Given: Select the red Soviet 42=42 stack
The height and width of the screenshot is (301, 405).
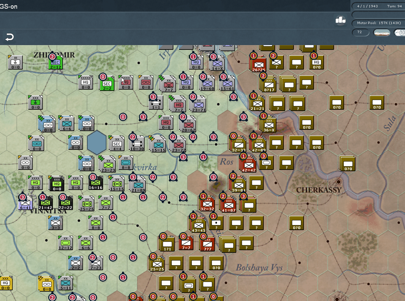Looking at the screenshot, I should [x=248, y=165].
